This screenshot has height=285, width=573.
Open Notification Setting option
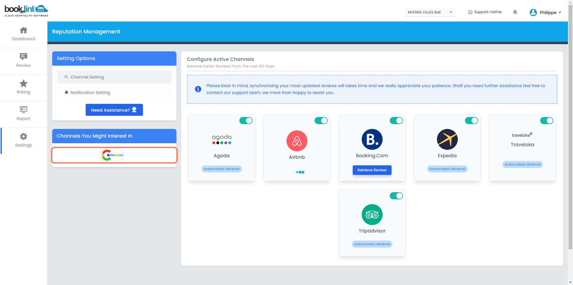114,93
